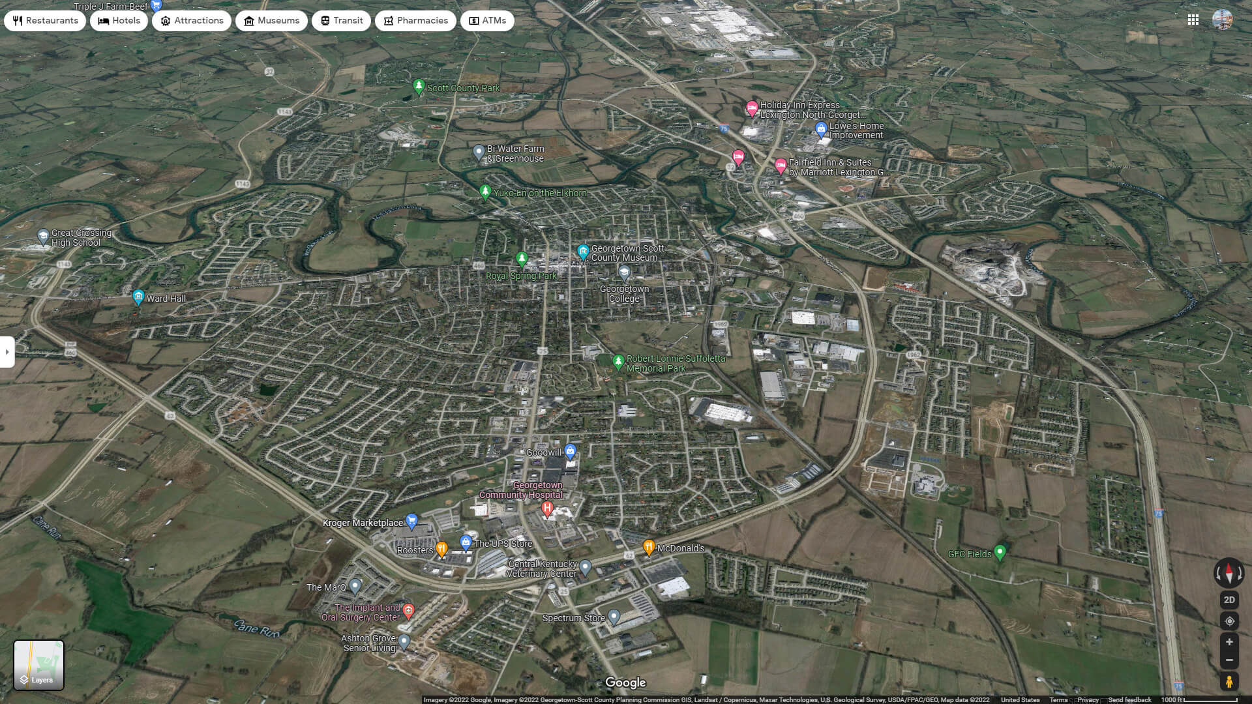This screenshot has height=704, width=1252.
Task: Reset map orientation with the compass
Action: (1229, 574)
